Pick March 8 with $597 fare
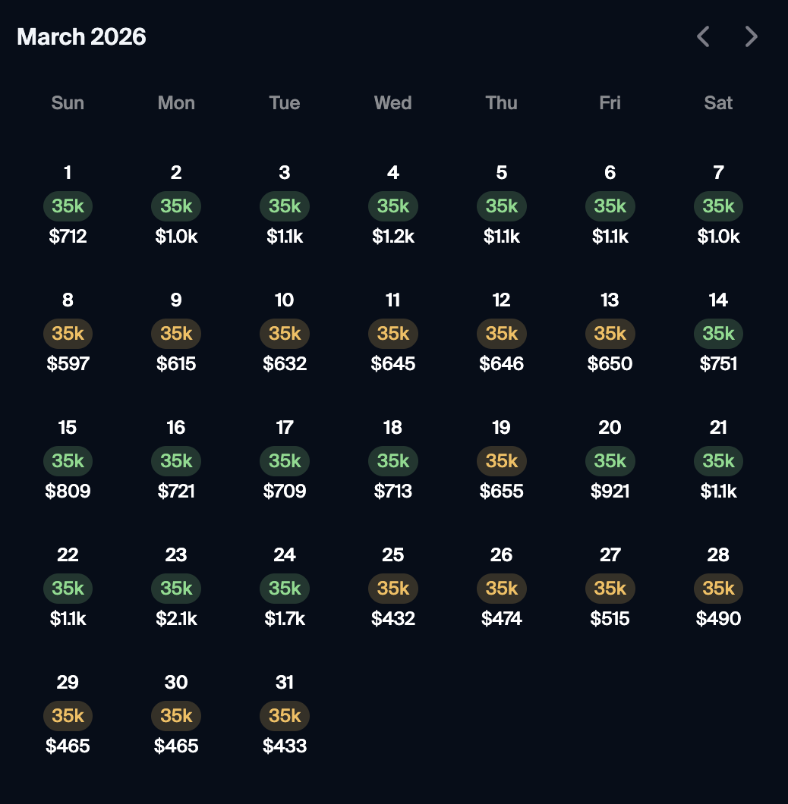Screen dimensions: 788x804 tap(68, 332)
